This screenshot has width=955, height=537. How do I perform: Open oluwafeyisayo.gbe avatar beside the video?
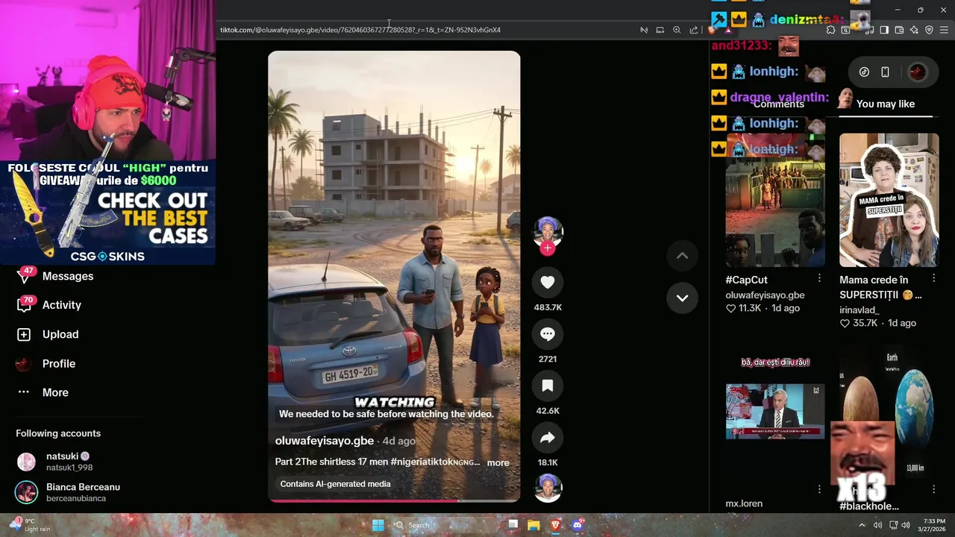(x=548, y=230)
